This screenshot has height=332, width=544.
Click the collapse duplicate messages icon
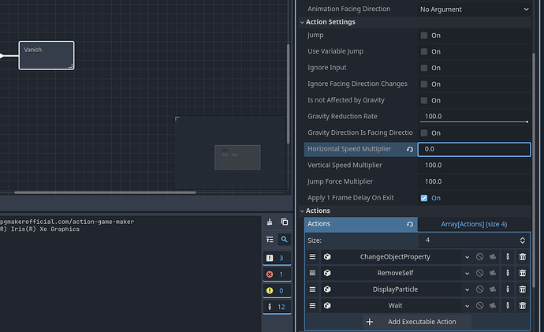[270, 239]
